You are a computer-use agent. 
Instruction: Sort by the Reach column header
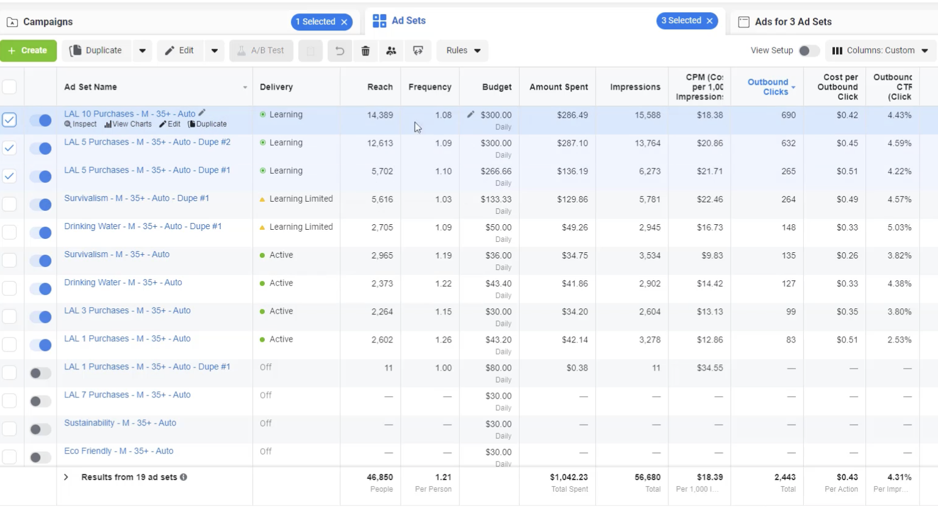(380, 87)
